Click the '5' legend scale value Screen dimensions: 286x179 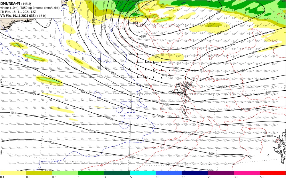tap(131, 177)
